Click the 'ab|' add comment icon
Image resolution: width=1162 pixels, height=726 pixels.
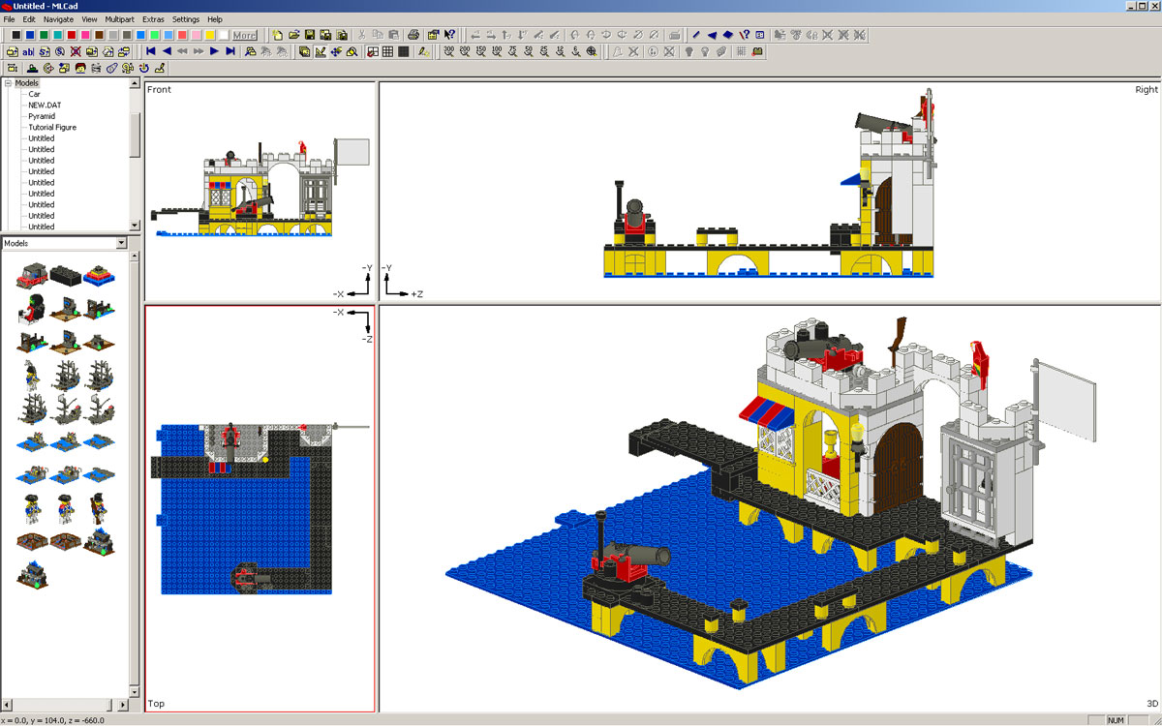coord(28,50)
